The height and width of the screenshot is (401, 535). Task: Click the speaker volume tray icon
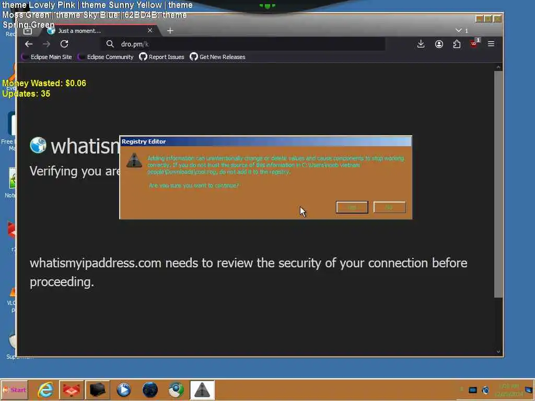pyautogui.click(x=485, y=390)
